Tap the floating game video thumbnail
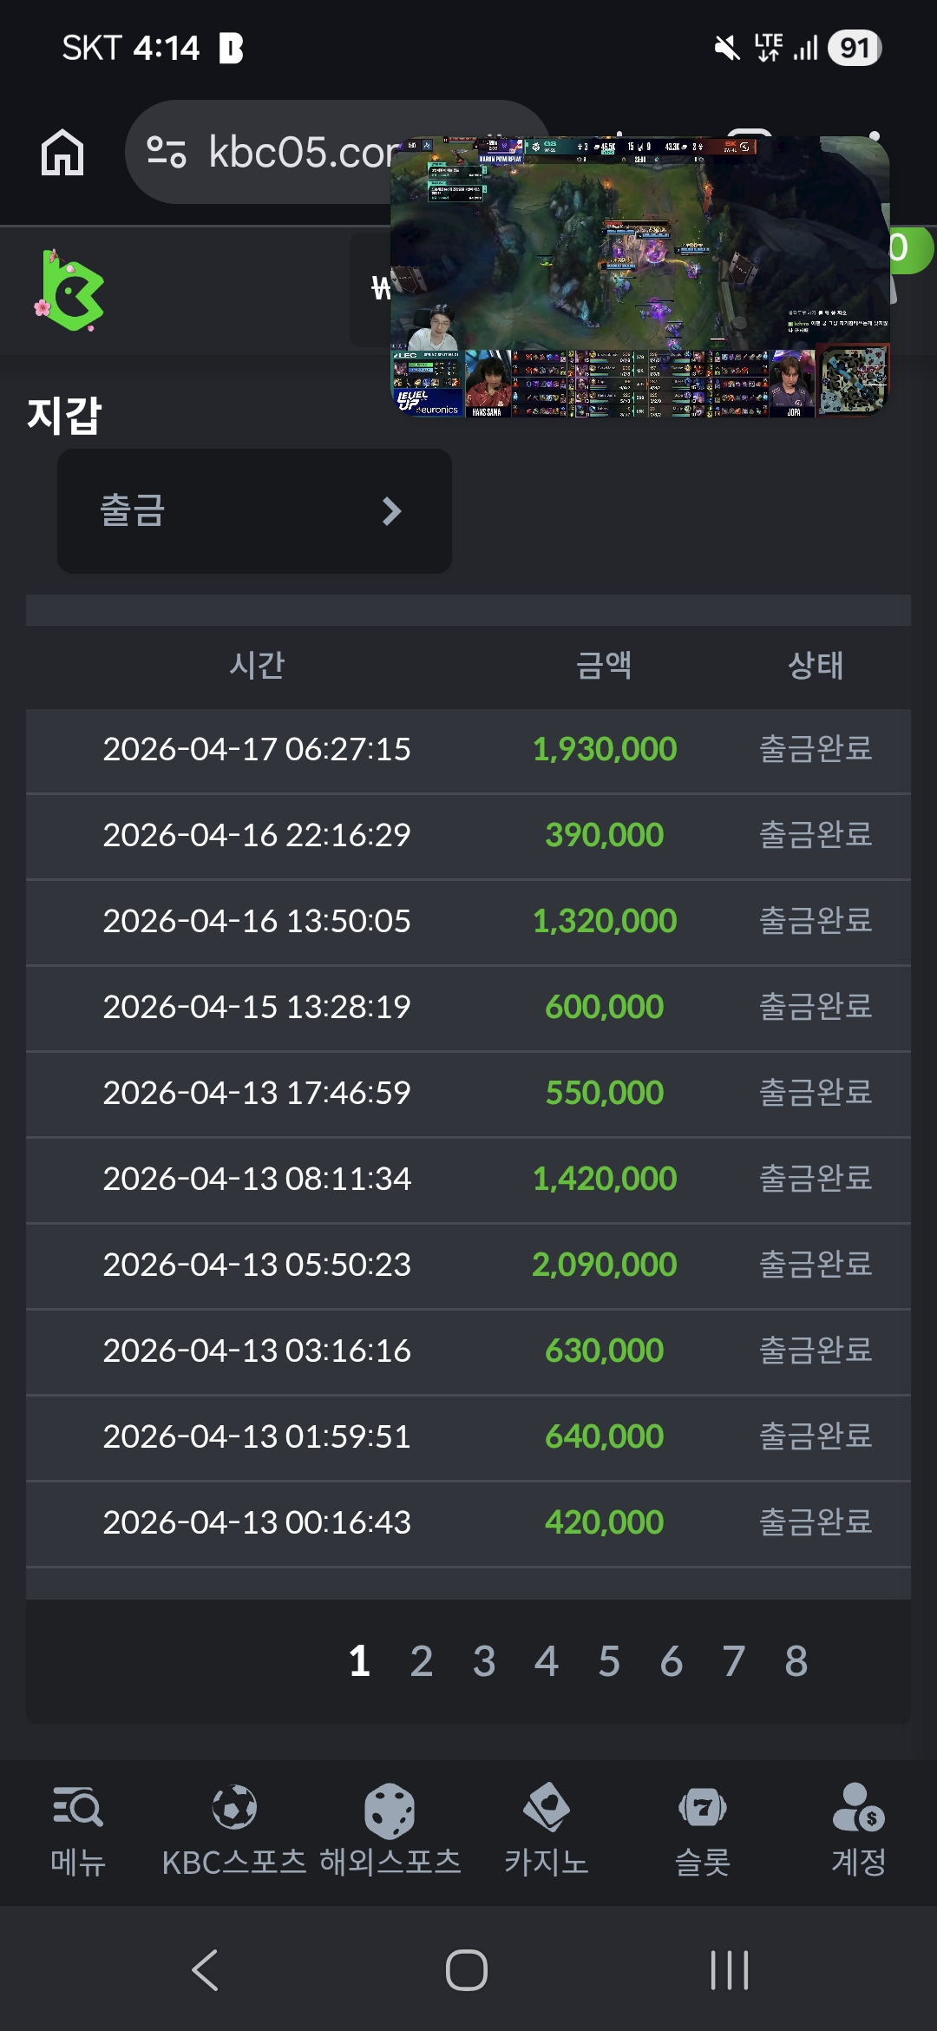The width and height of the screenshot is (937, 2031). point(639,277)
